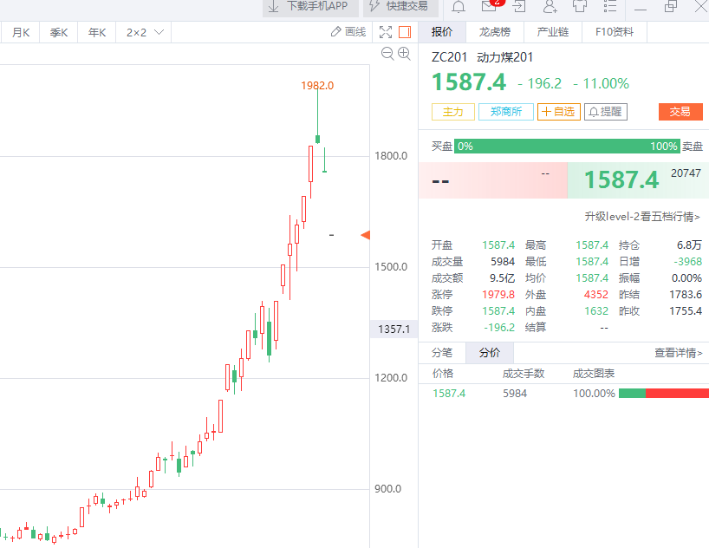Click the green buy/sell ratio bar
The height and width of the screenshot is (548, 709).
[566, 147]
